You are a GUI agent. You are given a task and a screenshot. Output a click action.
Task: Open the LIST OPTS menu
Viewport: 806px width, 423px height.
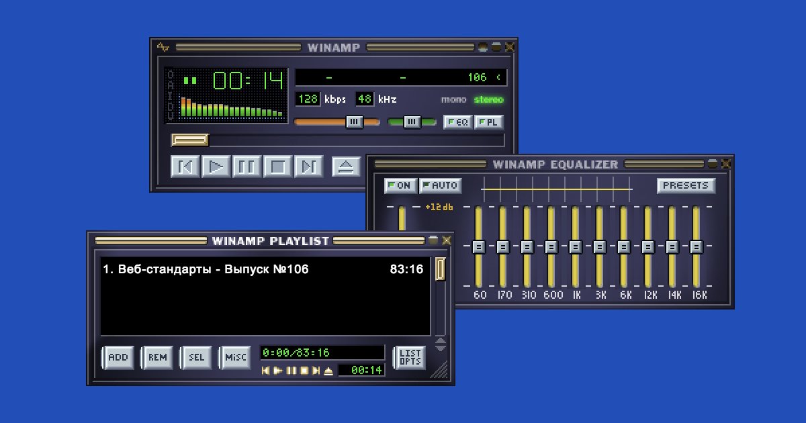410,357
